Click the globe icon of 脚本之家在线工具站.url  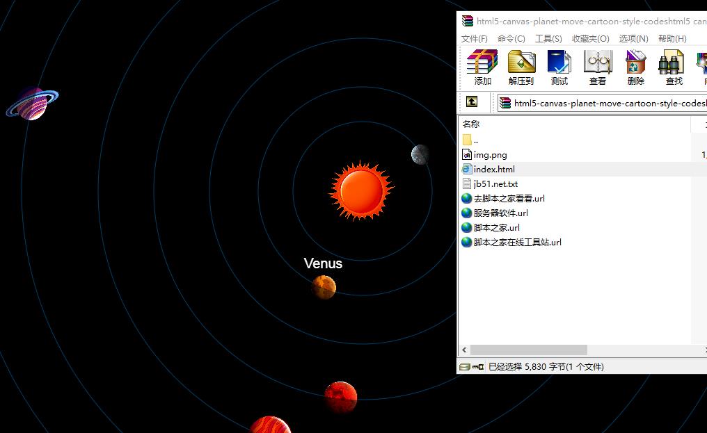click(467, 242)
